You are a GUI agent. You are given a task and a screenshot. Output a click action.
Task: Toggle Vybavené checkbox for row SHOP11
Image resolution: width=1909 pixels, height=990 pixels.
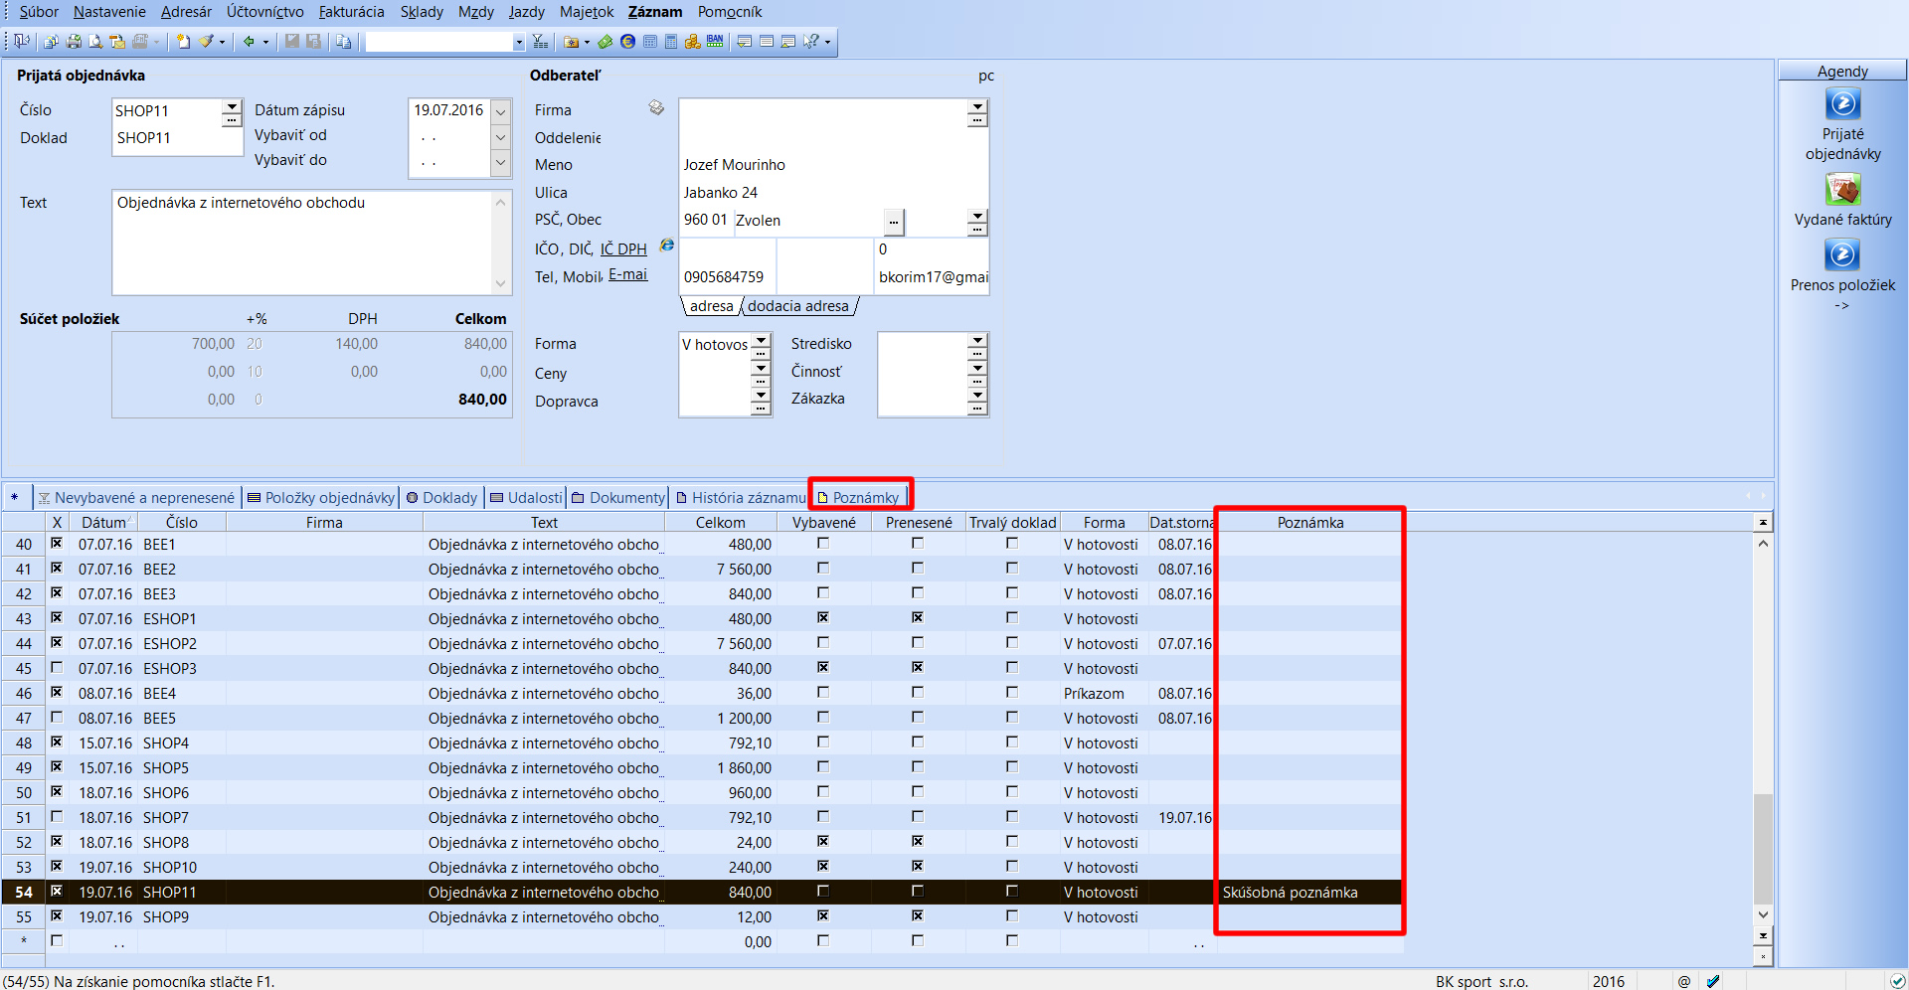click(823, 892)
